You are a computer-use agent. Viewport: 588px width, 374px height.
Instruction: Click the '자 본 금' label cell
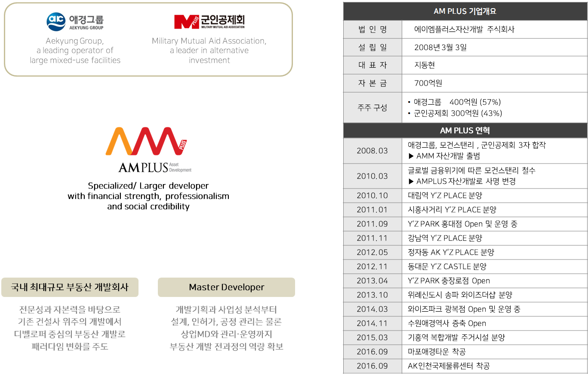[x=373, y=83]
